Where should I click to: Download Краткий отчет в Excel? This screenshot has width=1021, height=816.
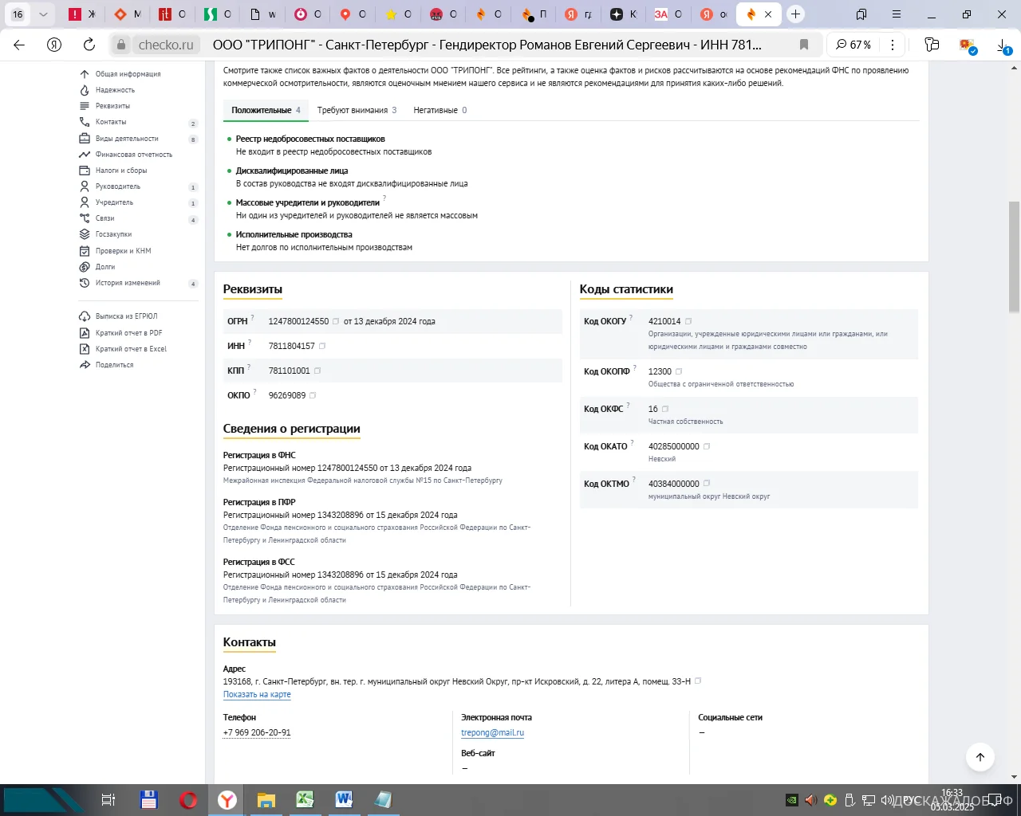131,349
